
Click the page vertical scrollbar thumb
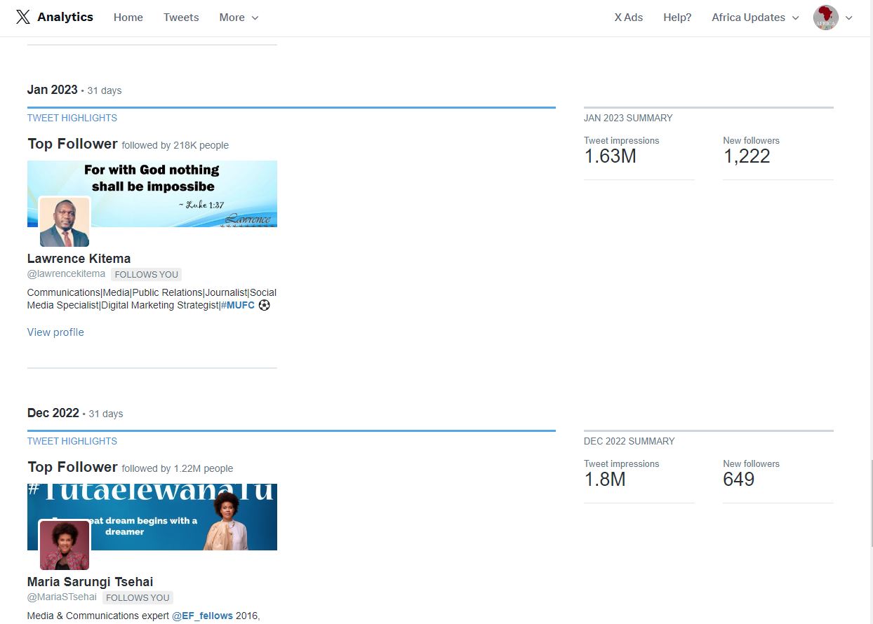point(870,503)
